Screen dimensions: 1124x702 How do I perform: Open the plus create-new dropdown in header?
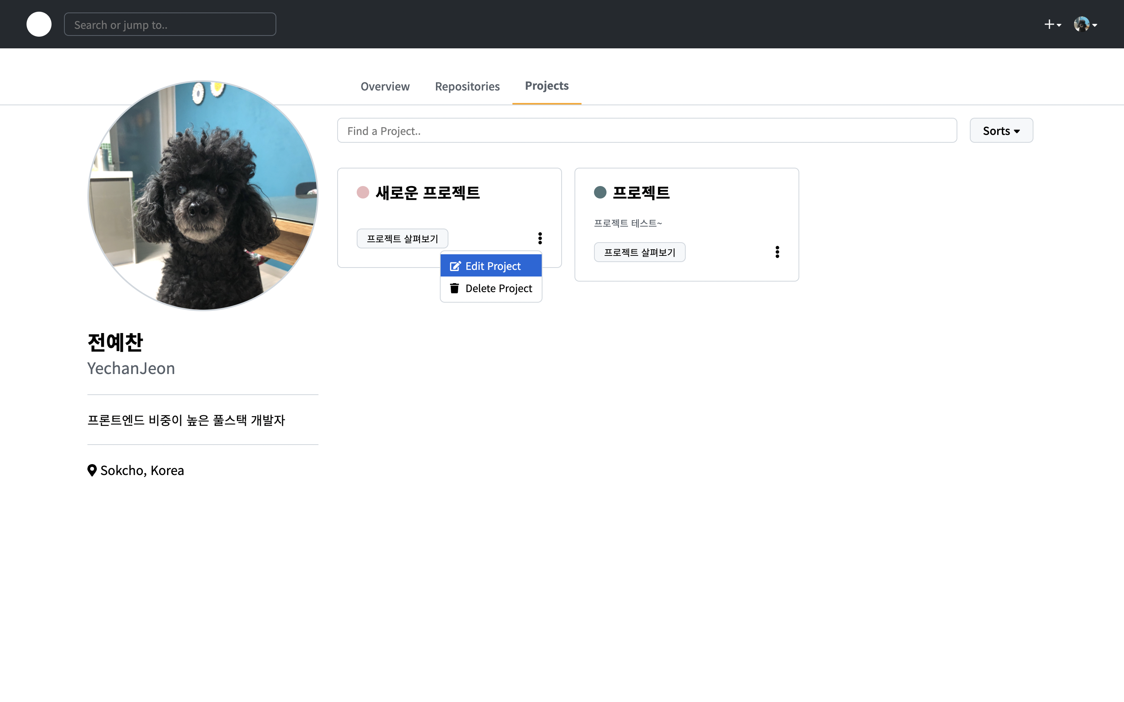tap(1052, 25)
